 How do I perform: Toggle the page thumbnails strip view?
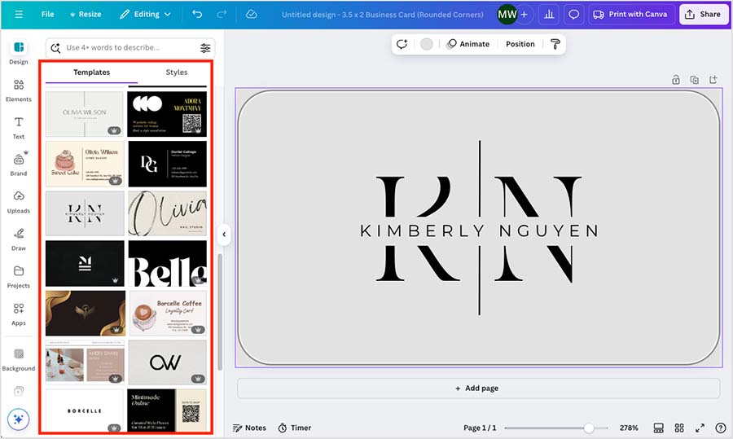659,428
